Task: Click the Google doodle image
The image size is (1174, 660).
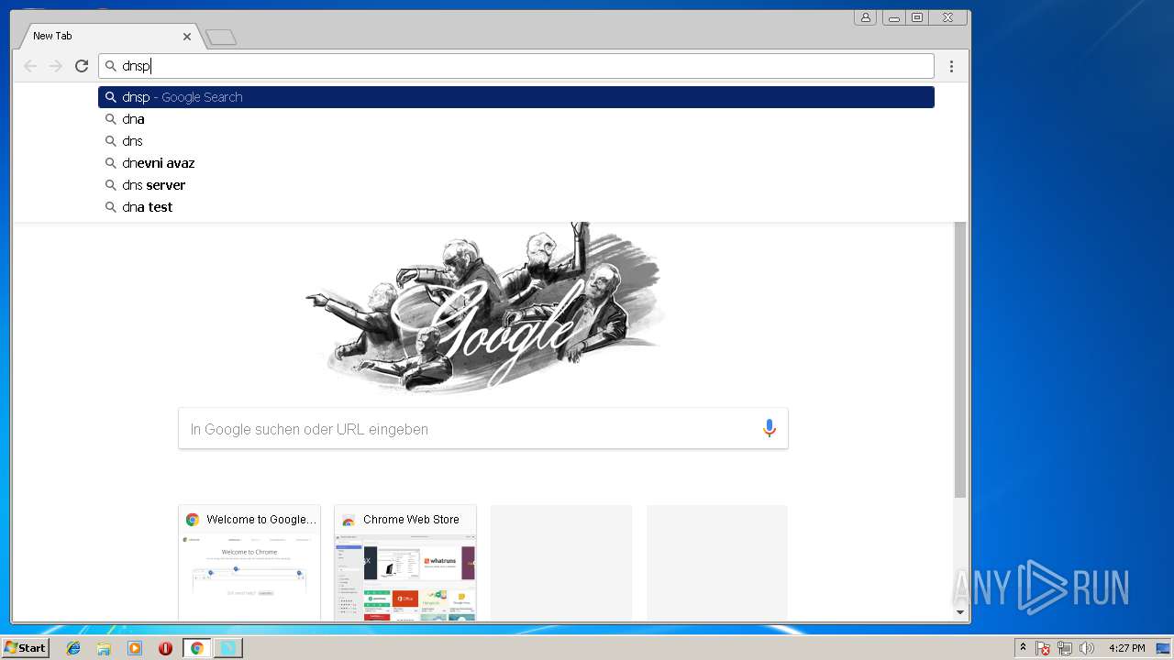Action: tap(483, 307)
